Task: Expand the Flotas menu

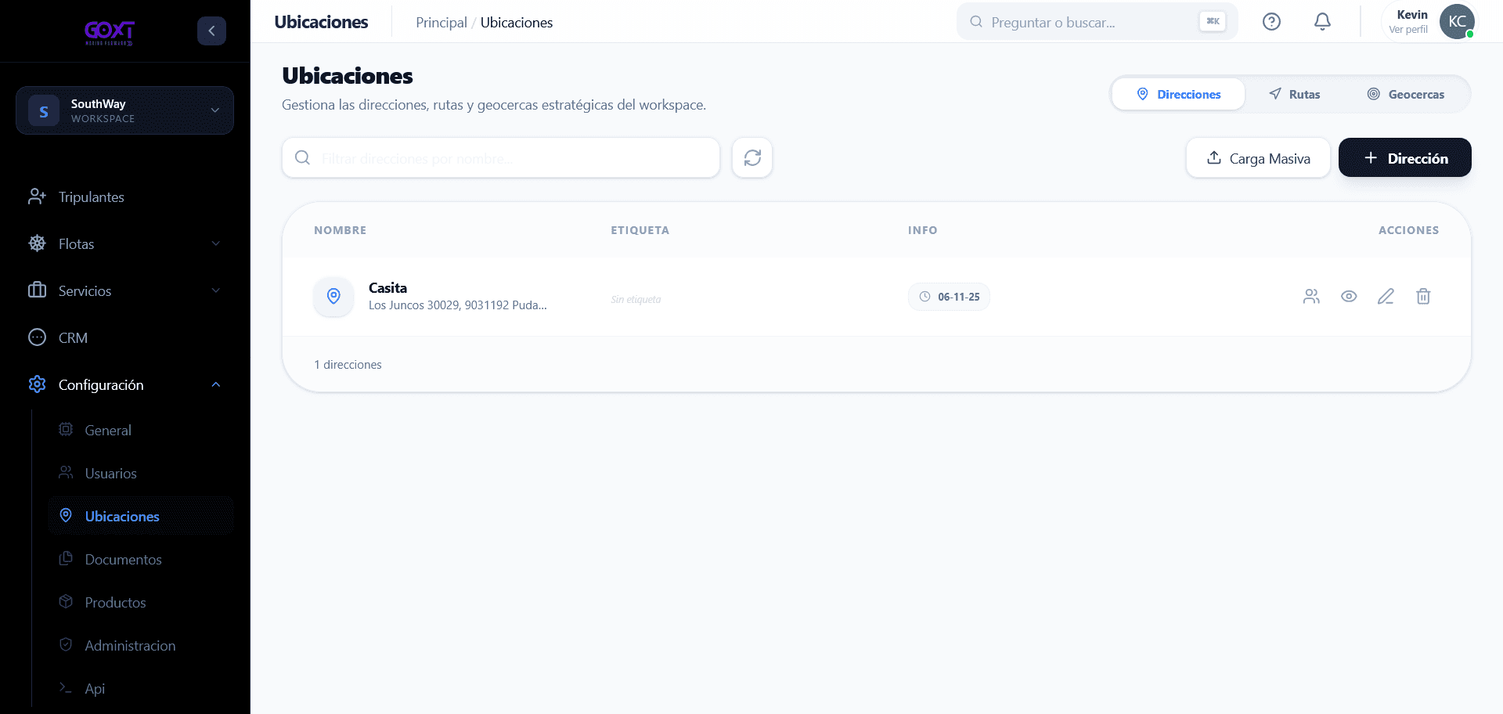Action: pos(125,243)
